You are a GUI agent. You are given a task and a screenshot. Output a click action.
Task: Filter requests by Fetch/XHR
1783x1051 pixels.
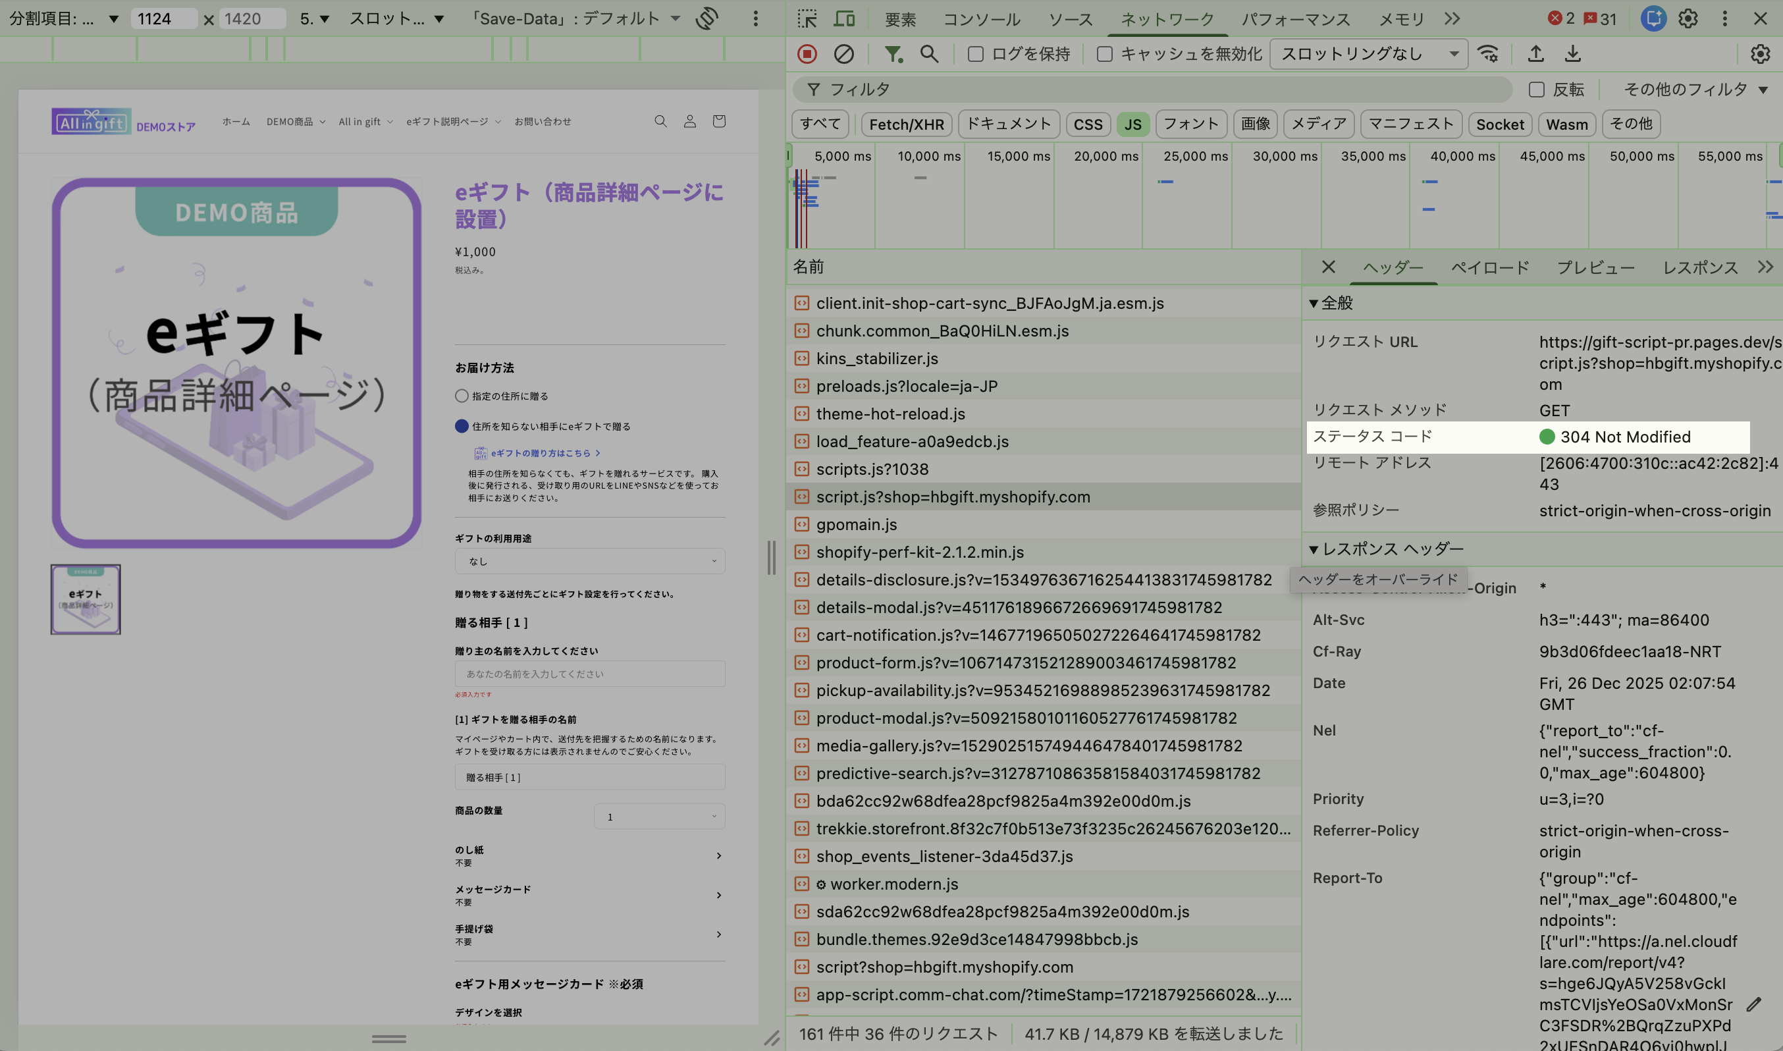pyautogui.click(x=906, y=124)
